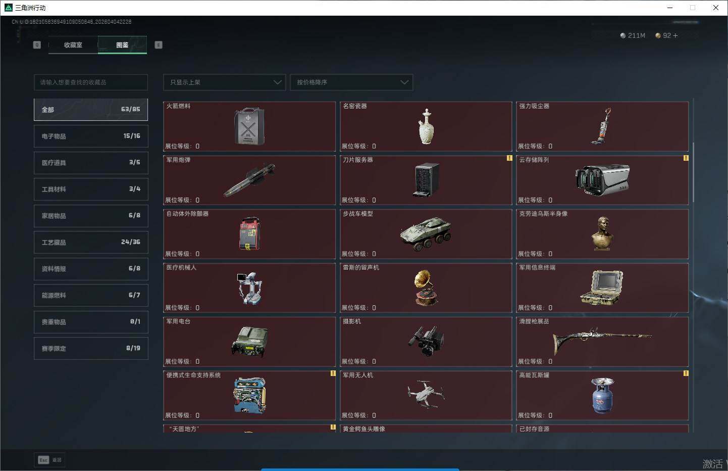The width and height of the screenshot is (728, 471).
Task: Click the UID text at top left
Action: pos(72,22)
